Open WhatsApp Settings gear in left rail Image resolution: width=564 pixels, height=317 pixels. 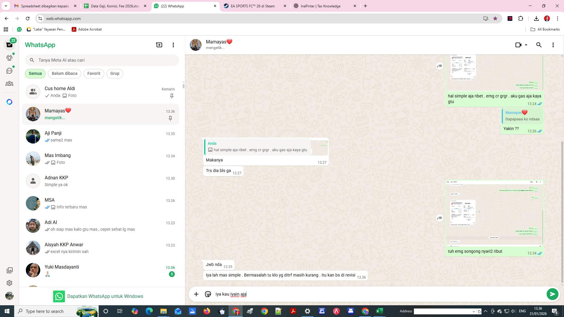pyautogui.click(x=10, y=283)
